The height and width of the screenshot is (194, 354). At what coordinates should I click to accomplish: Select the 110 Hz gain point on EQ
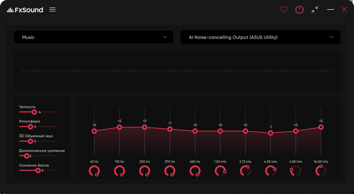(x=119, y=127)
